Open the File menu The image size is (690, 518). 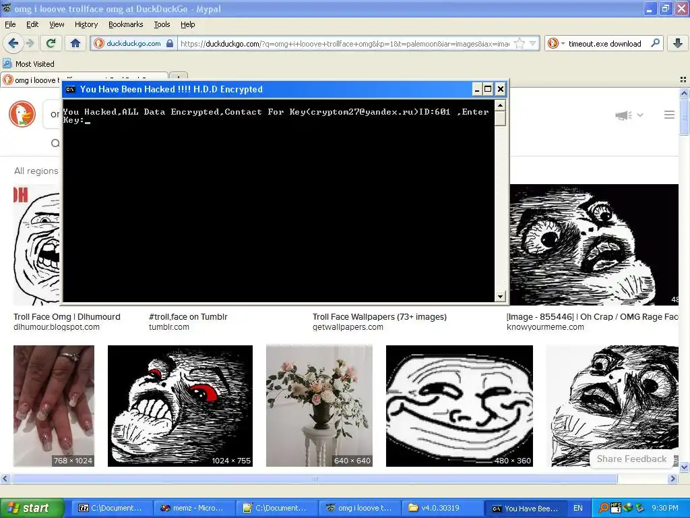[10, 24]
